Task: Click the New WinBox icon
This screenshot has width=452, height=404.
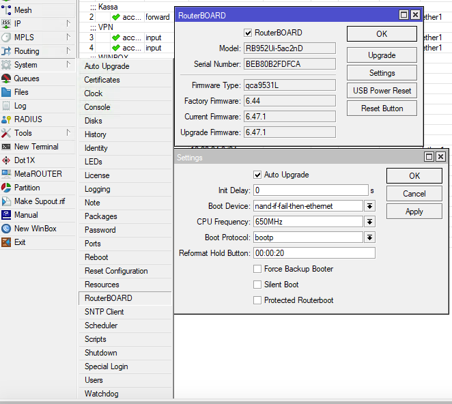Action: point(6,229)
